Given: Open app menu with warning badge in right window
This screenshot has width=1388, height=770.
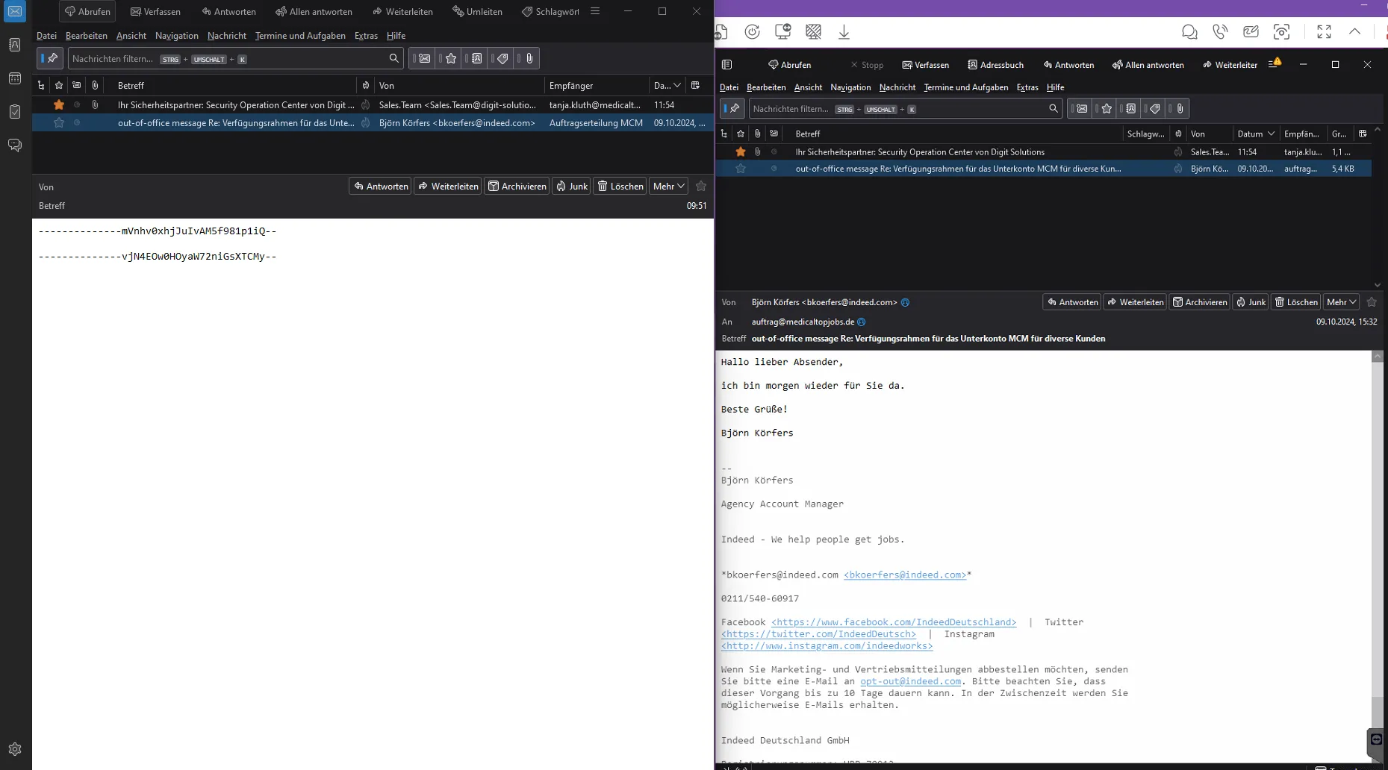Looking at the screenshot, I should pyautogui.click(x=1275, y=63).
